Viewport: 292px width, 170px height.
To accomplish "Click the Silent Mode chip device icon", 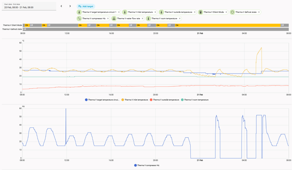I will [x=200, y=12].
